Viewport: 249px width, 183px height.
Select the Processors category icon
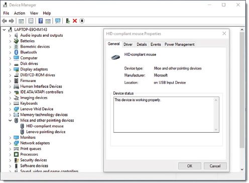[x=16, y=154]
